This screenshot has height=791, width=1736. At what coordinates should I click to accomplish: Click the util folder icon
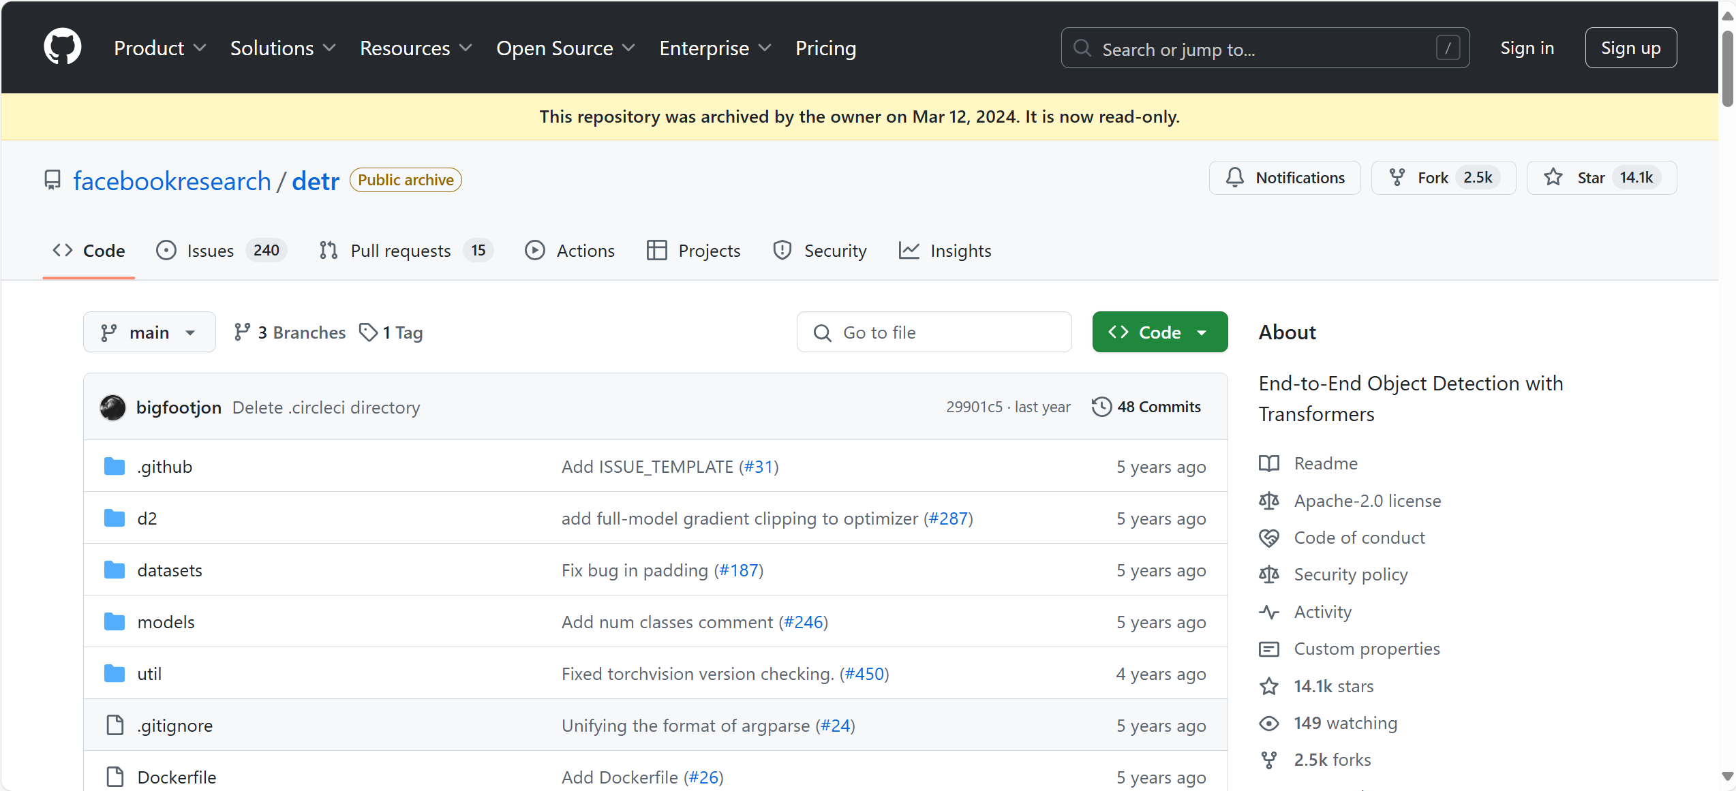point(115,674)
